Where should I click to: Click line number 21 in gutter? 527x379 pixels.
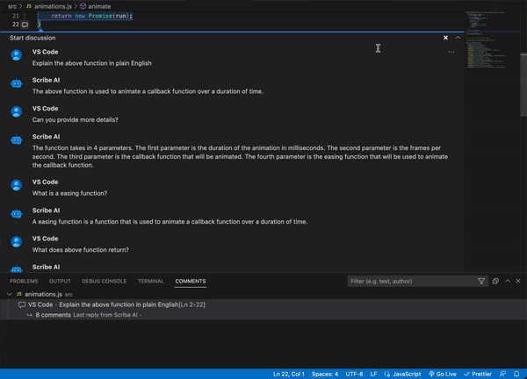click(16, 16)
